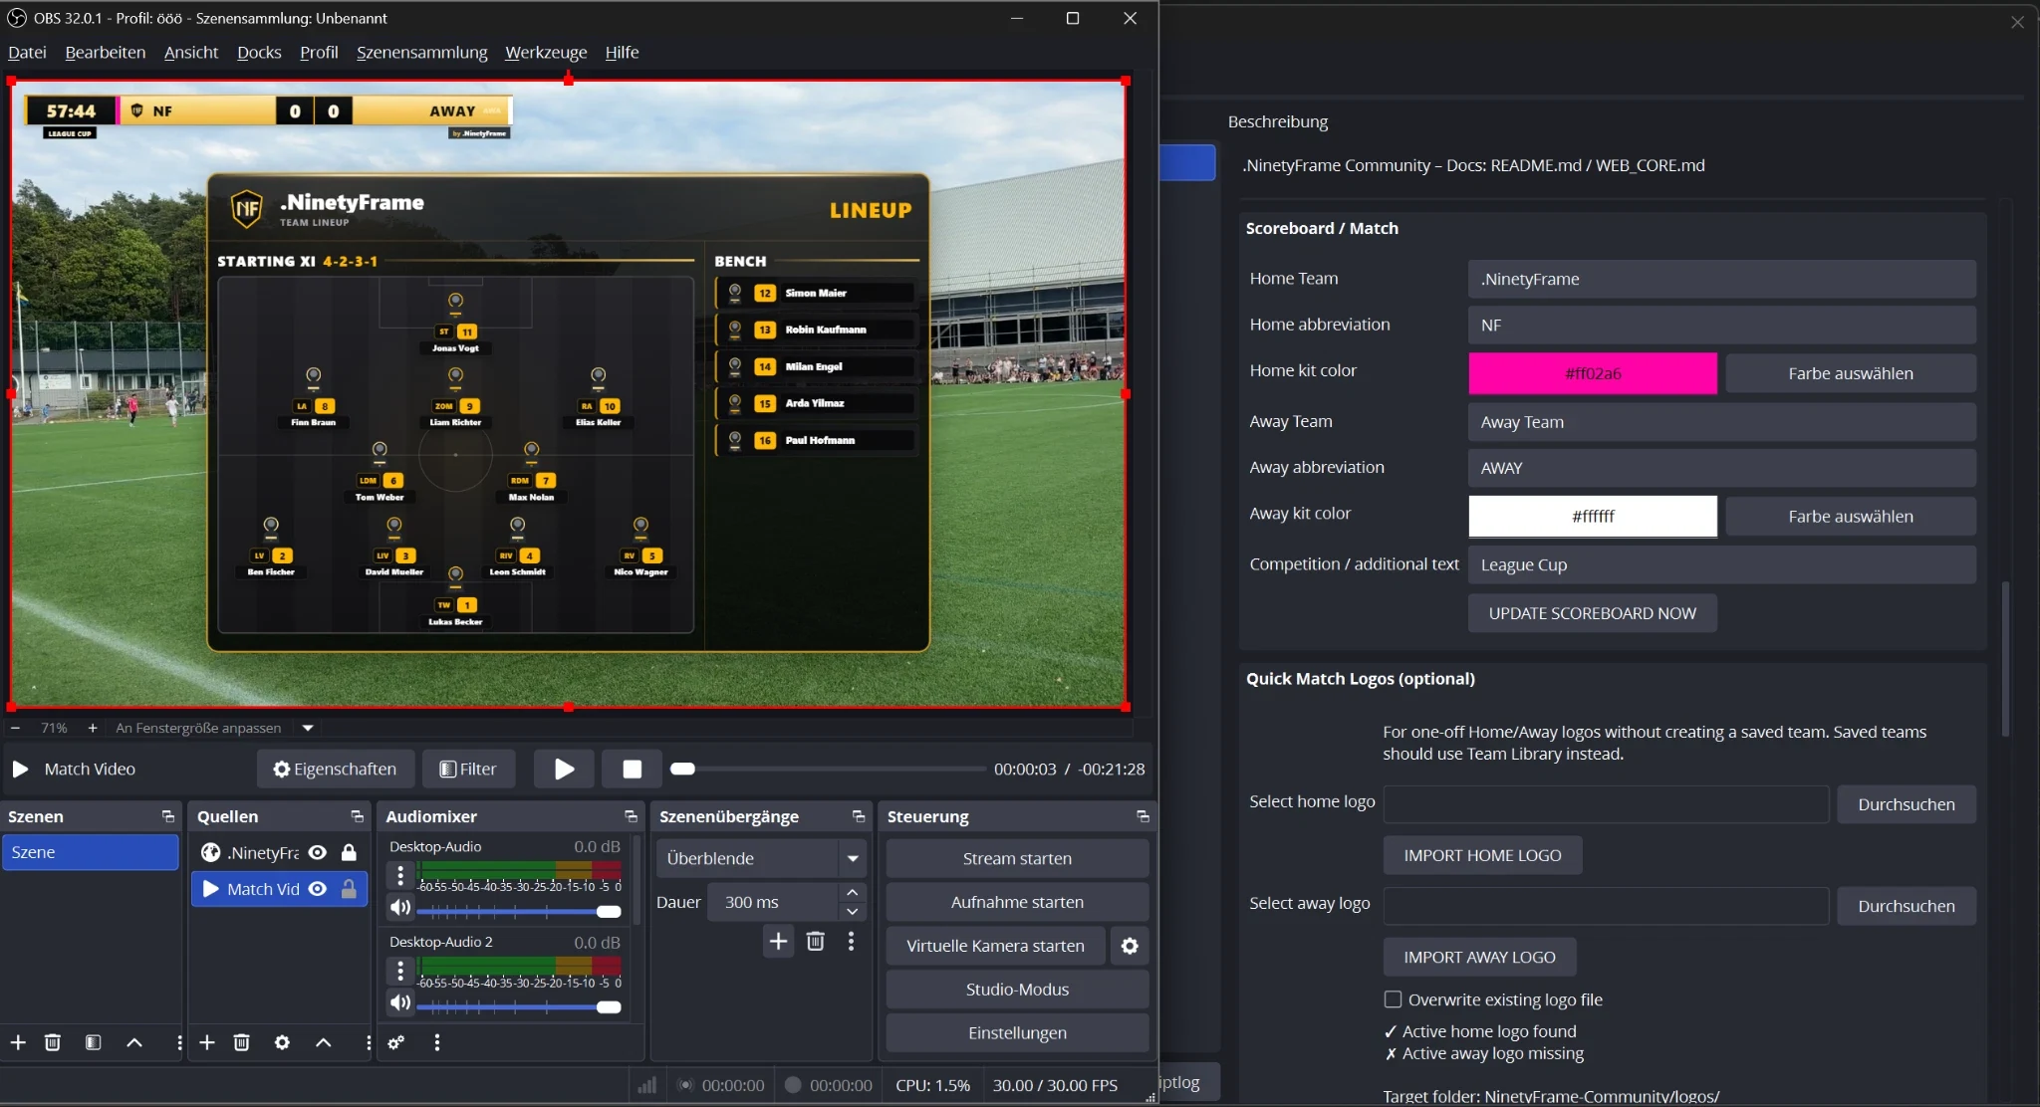Open the Überblende transition dropdown
Image resolution: width=2040 pixels, height=1107 pixels.
point(761,858)
